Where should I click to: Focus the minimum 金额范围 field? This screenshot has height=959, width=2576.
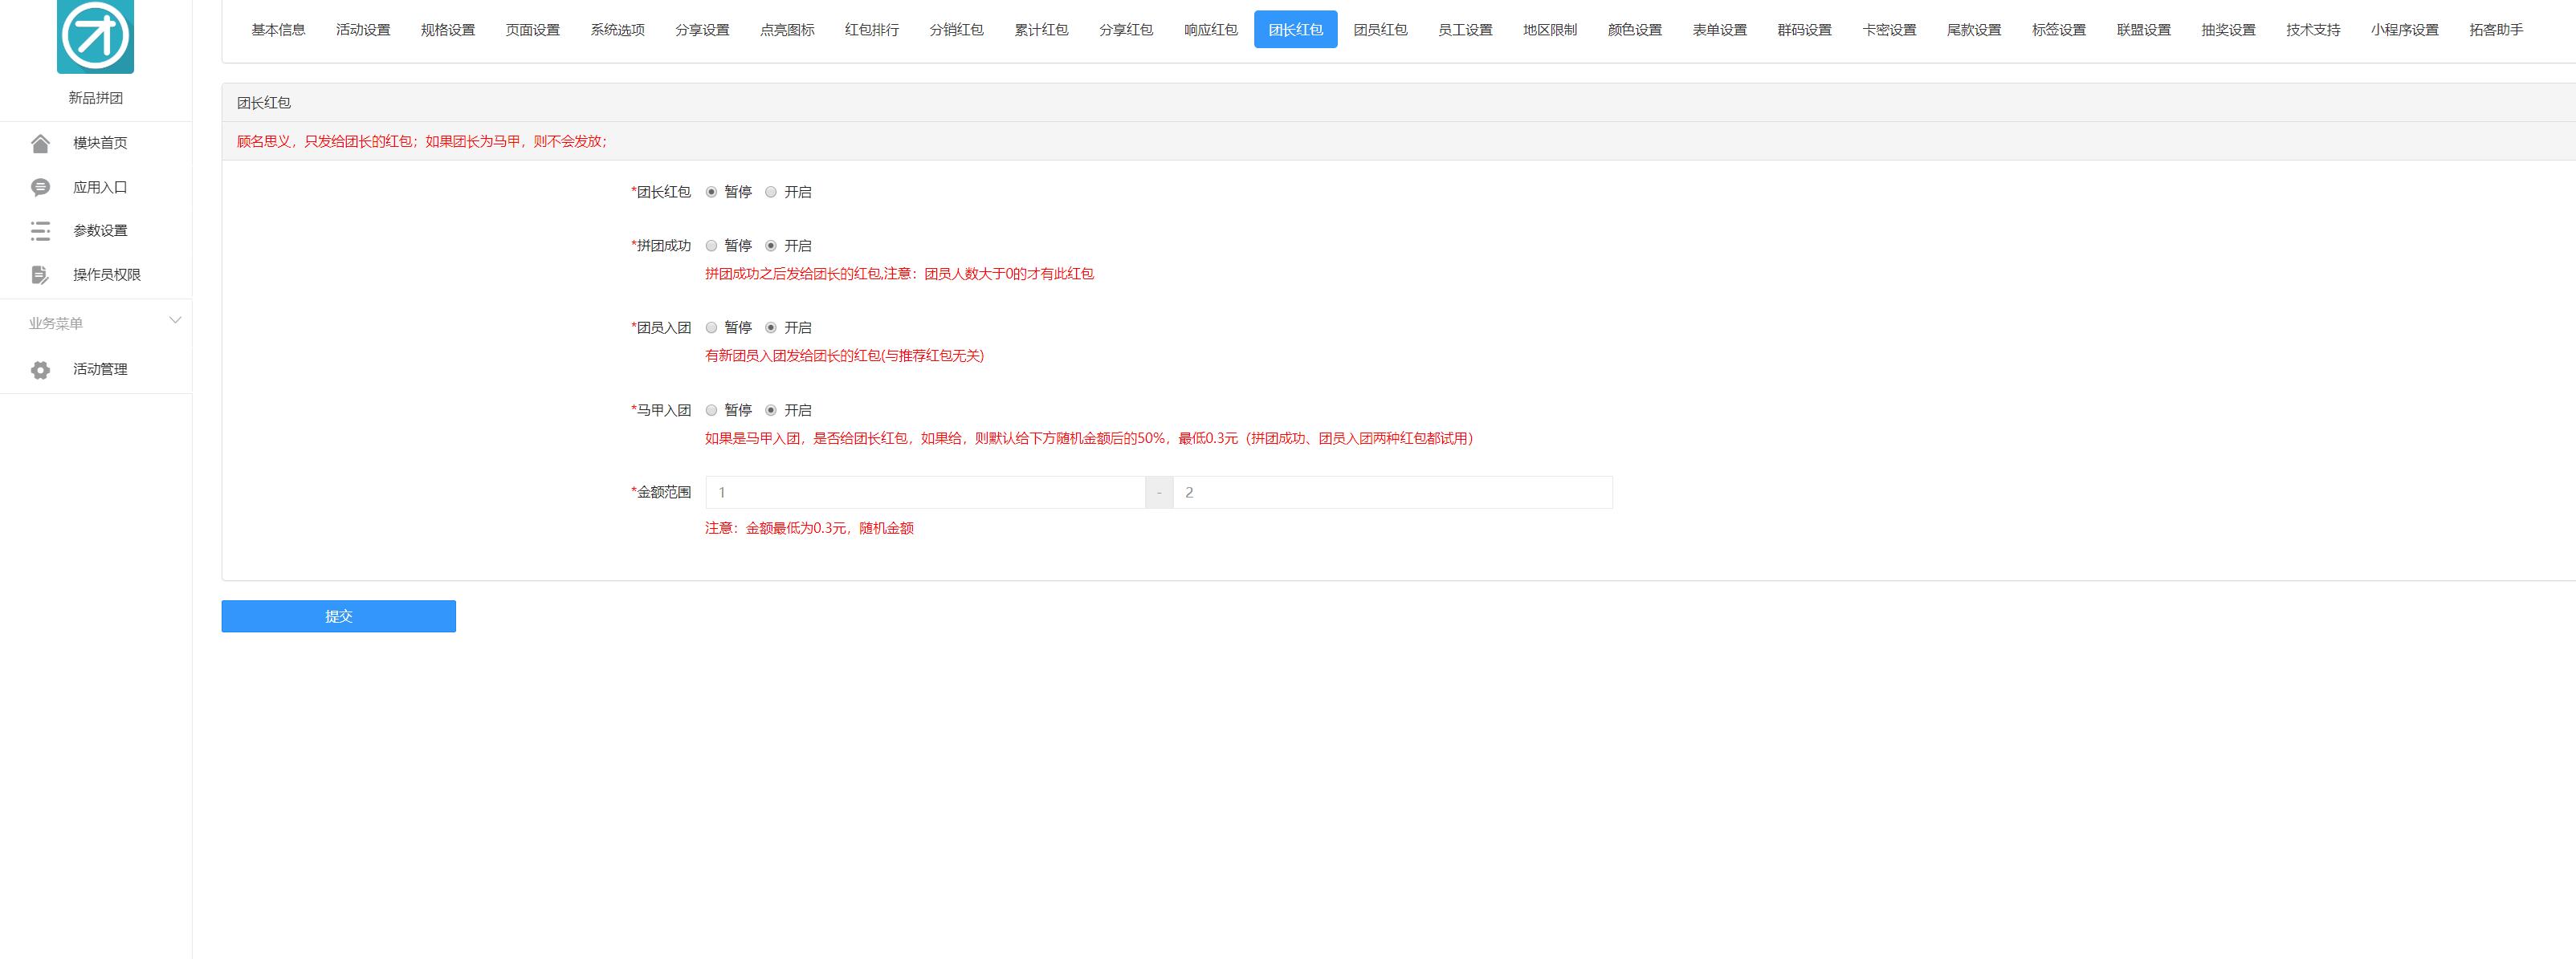point(925,493)
